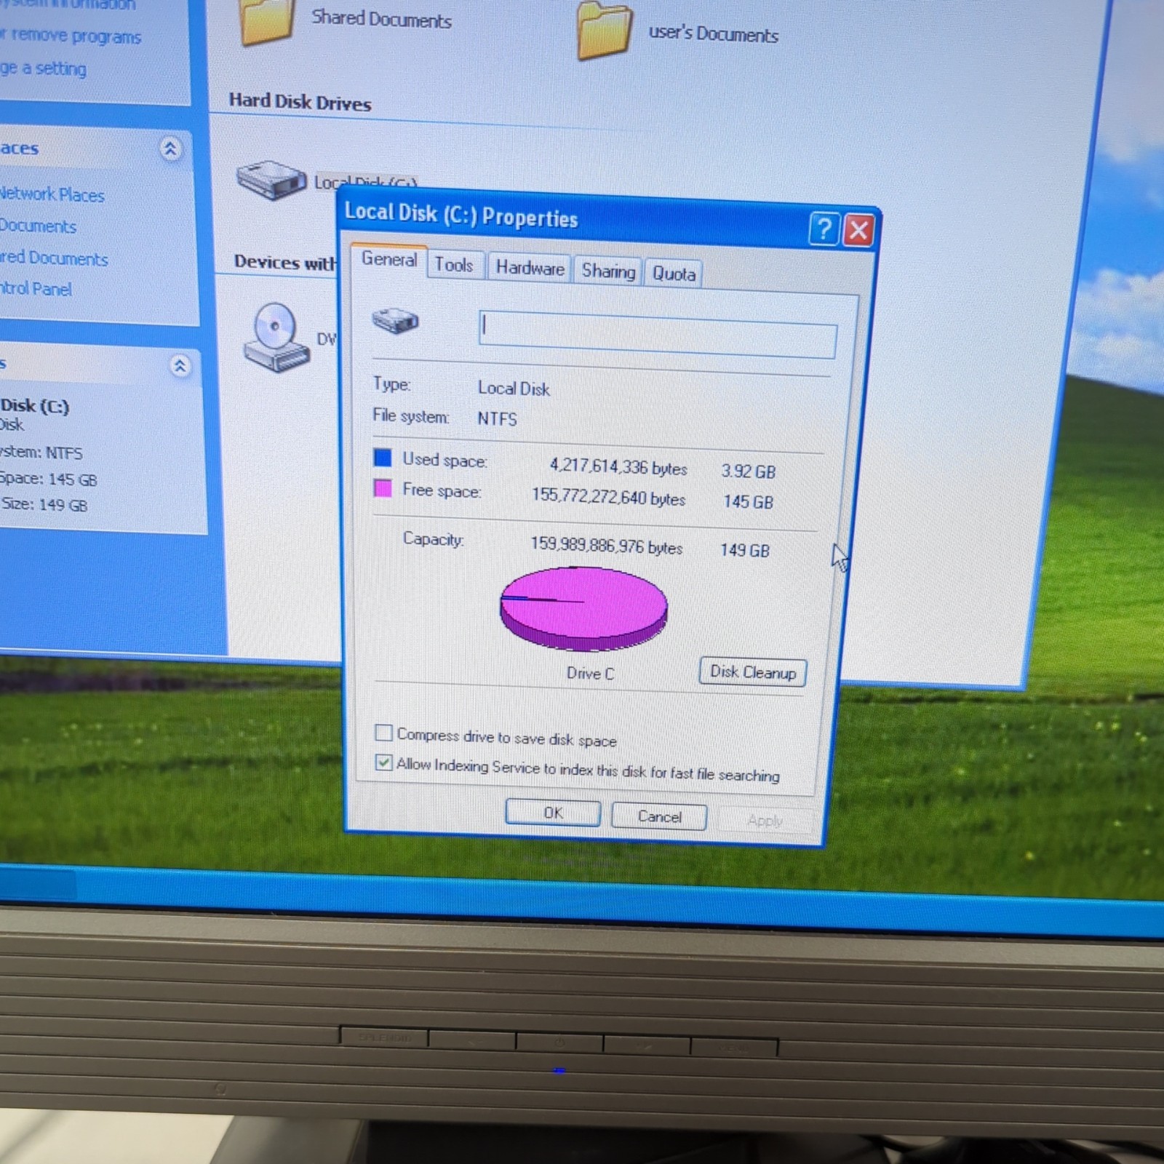The height and width of the screenshot is (1164, 1164).
Task: Enable Compress drive to save disk space
Action: coord(383,732)
